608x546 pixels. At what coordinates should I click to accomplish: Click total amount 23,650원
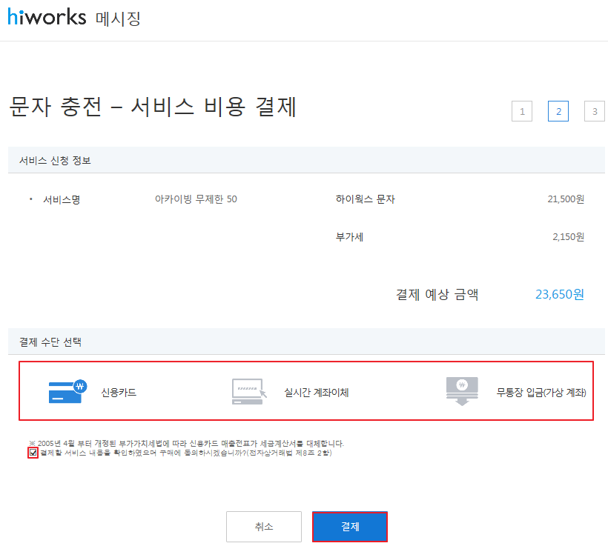(x=560, y=295)
